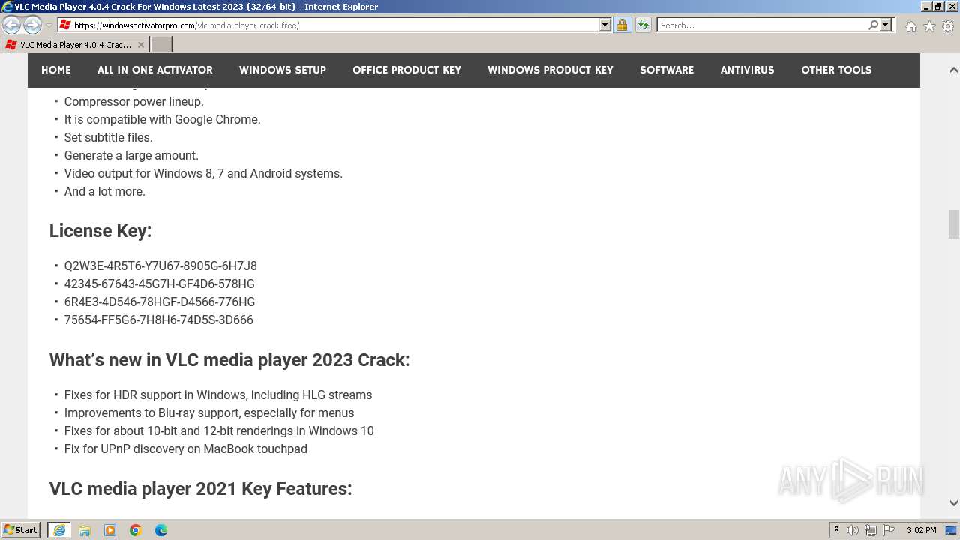Open the Tools gear icon
960x540 pixels.
pyautogui.click(x=948, y=26)
